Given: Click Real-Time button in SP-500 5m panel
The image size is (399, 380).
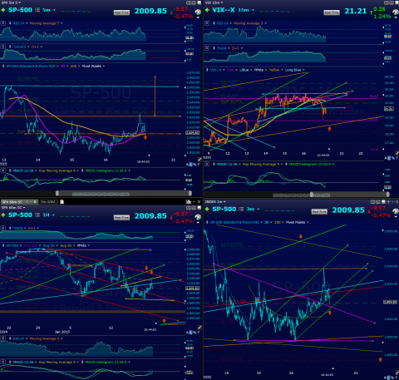Looking at the screenshot, I should (x=121, y=12).
